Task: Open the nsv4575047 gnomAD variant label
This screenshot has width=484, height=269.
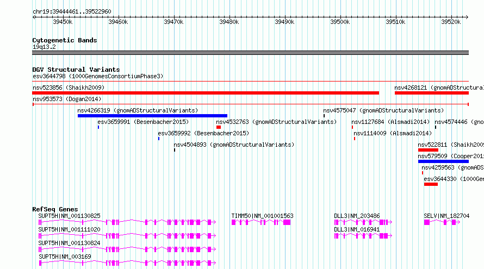Action: point(383,110)
